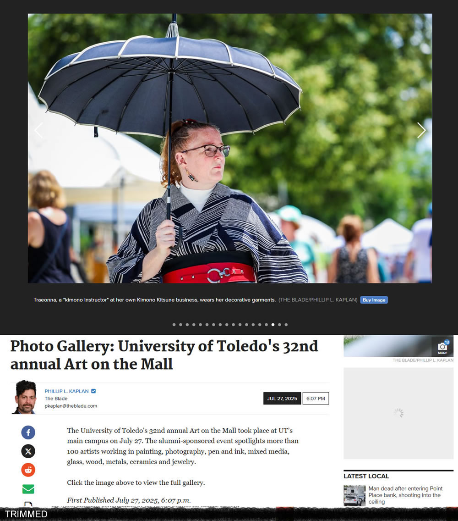The image size is (458, 521).
Task: Select the last gallery pagination dot
Action: point(286,325)
